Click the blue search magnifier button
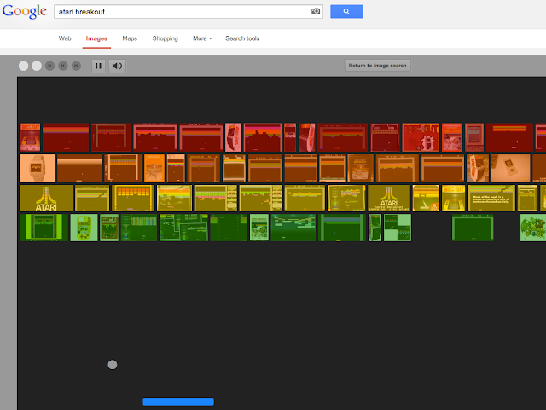The height and width of the screenshot is (410, 546). pyautogui.click(x=346, y=11)
